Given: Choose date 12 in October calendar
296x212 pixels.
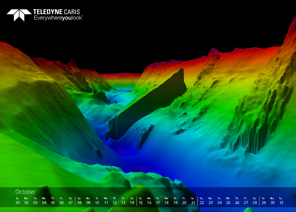Looking at the screenshot, I should coord(114,202).
